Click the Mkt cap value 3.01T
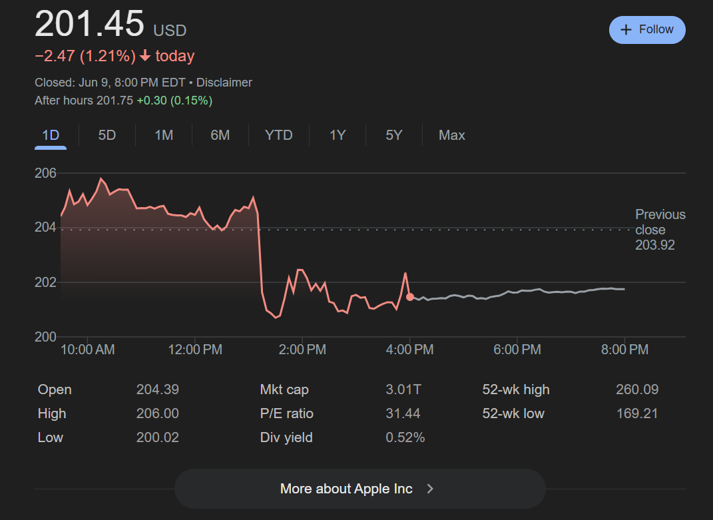 click(403, 390)
